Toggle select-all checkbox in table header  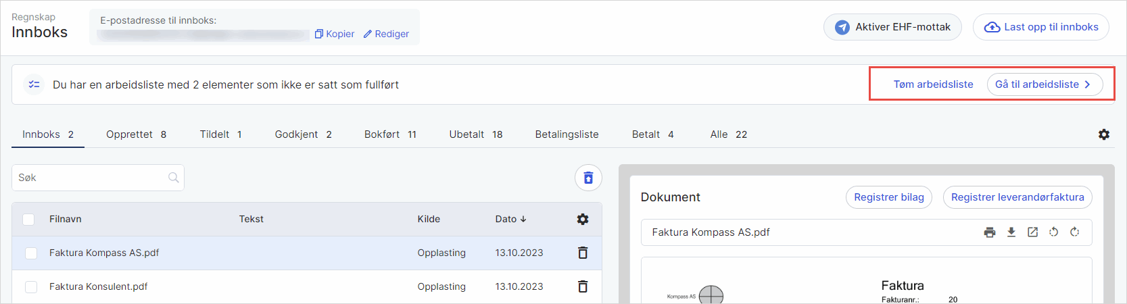coord(28,220)
